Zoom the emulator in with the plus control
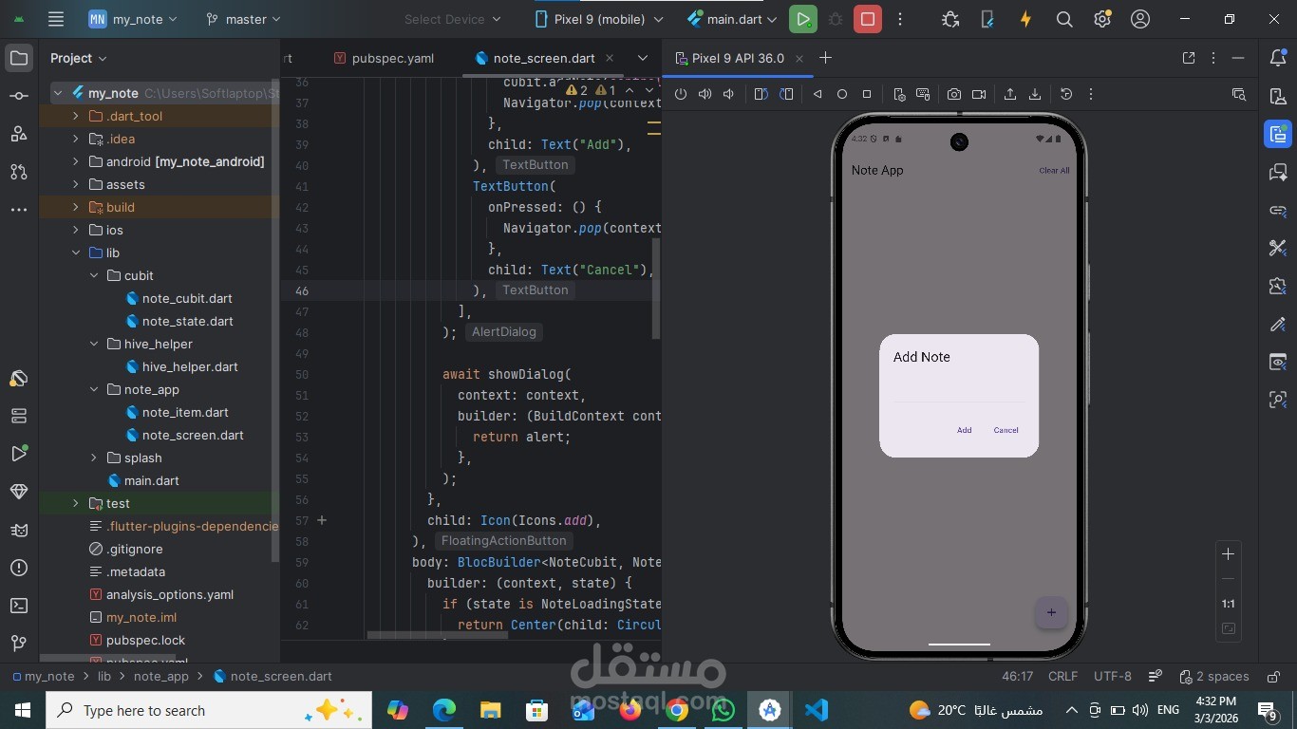This screenshot has height=729, width=1297. tap(1228, 554)
